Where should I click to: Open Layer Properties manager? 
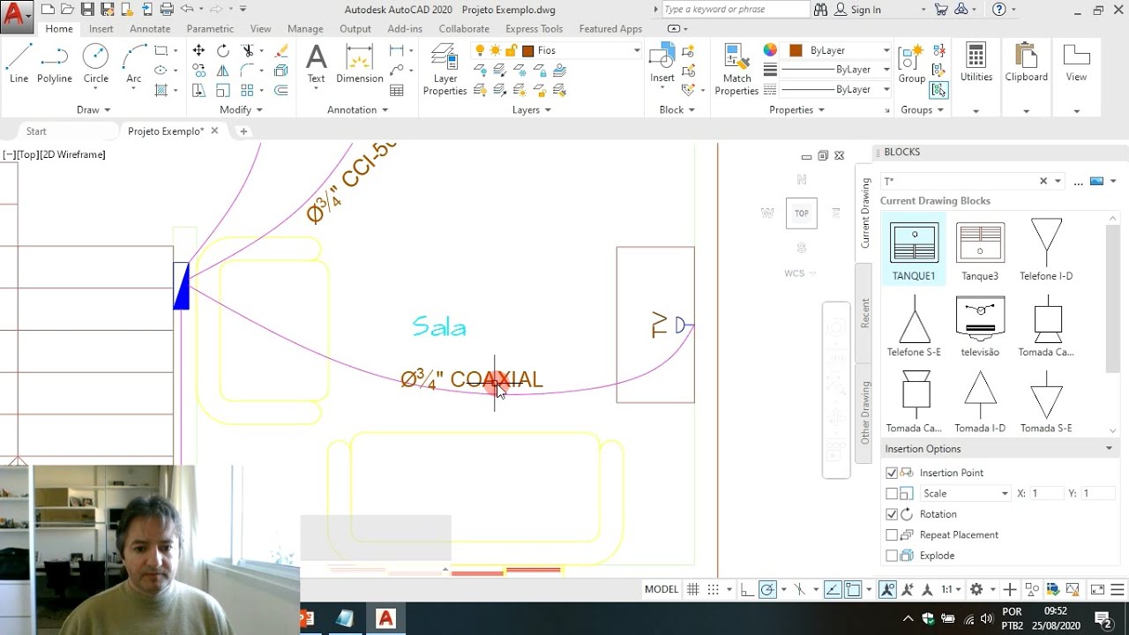[x=445, y=70]
